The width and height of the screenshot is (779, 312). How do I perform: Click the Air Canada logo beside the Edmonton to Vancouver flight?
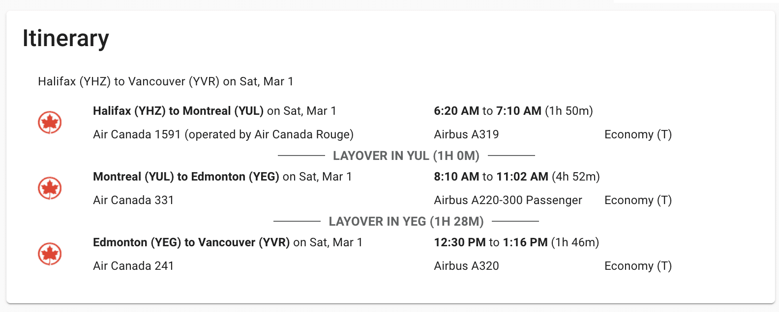[x=50, y=254]
